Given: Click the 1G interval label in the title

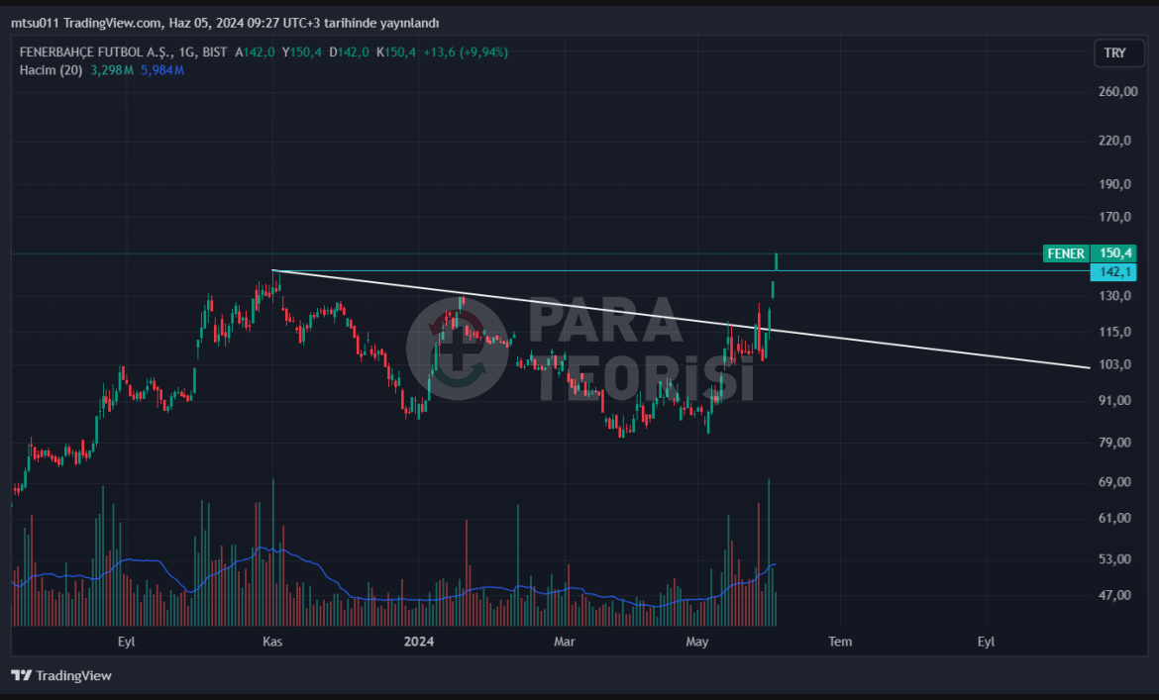Looking at the screenshot, I should coord(187,52).
